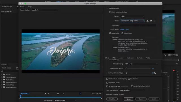The width and height of the screenshot is (181, 102).
Task: Expand the Presets folder tree arrow
Action: [2, 75]
